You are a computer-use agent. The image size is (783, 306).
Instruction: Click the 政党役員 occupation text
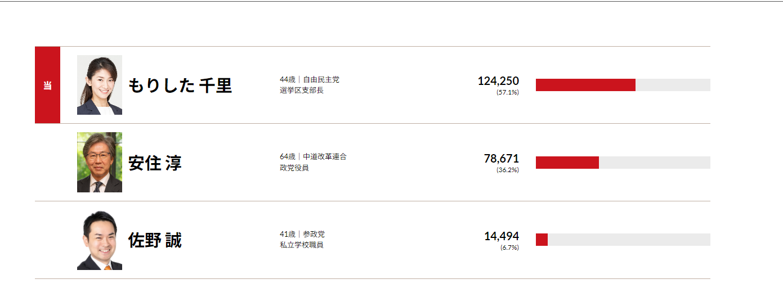tap(294, 168)
